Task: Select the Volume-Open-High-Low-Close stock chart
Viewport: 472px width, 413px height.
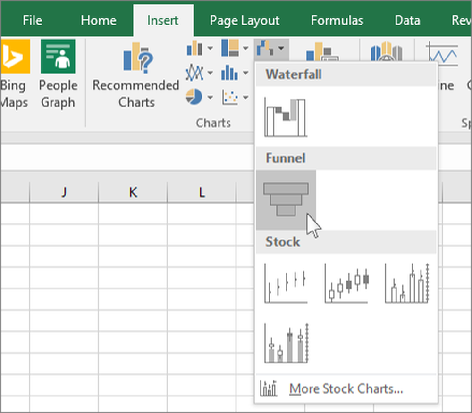Action: pos(286,343)
